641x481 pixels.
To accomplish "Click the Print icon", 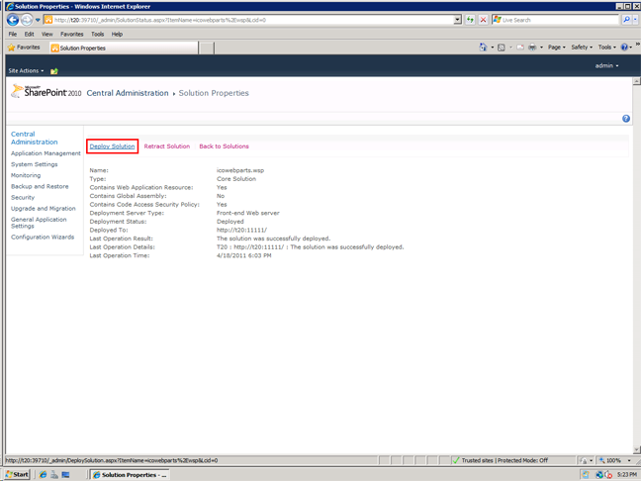I will click(532, 48).
